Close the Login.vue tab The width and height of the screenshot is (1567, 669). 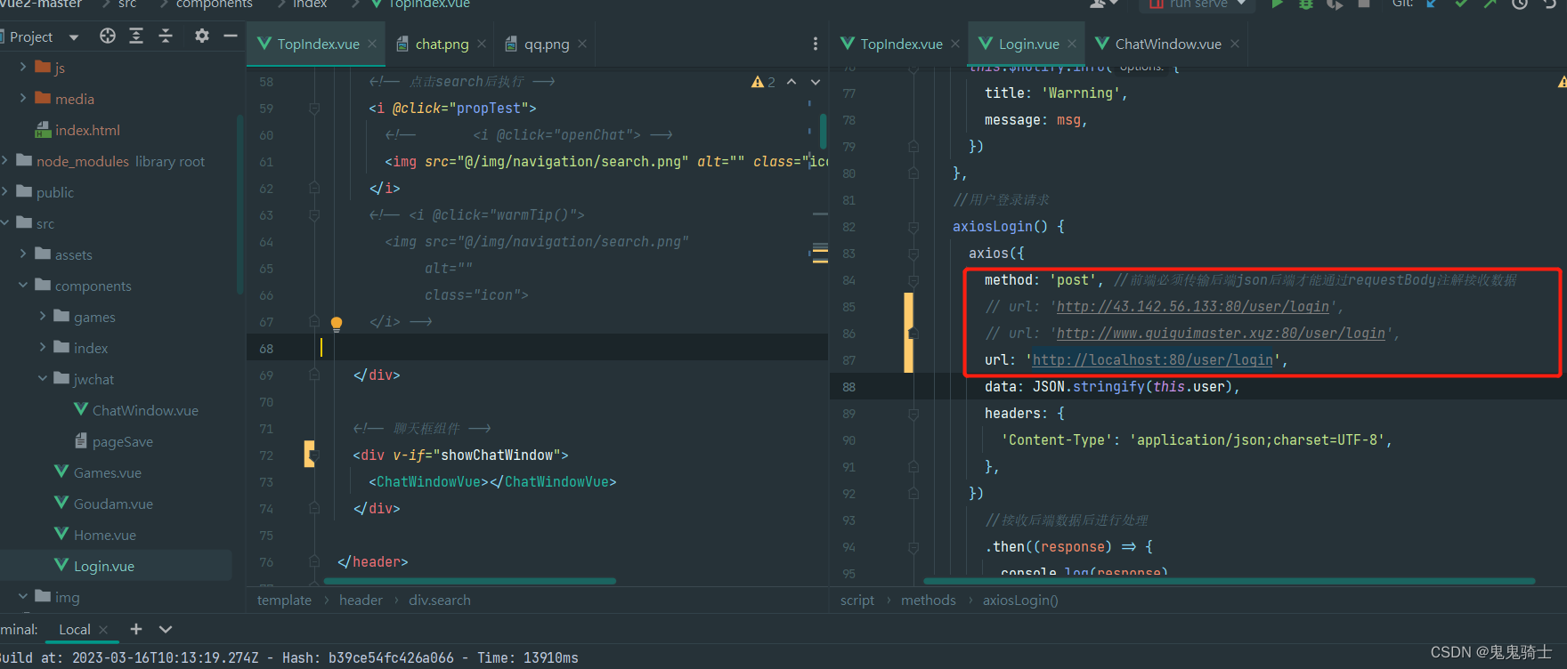click(x=1072, y=44)
